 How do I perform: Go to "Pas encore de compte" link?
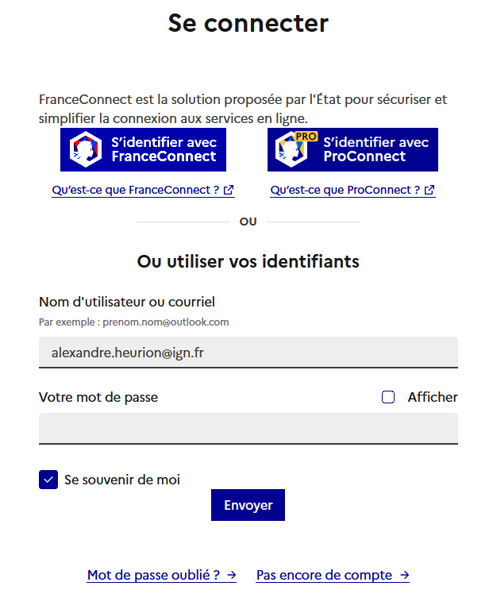(324, 576)
